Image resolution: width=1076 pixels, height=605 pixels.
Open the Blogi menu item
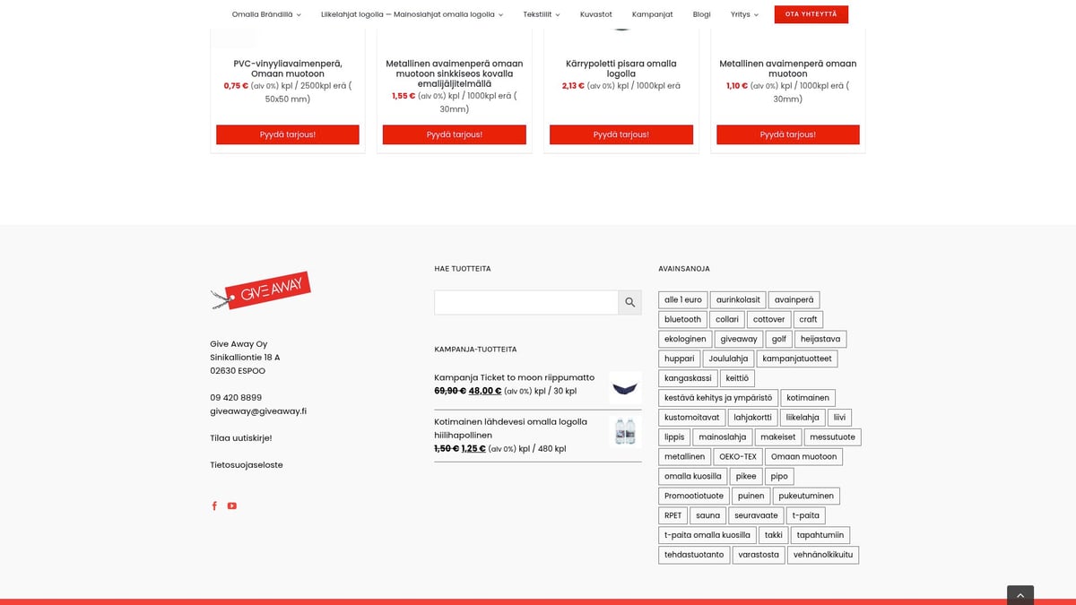[x=702, y=14]
